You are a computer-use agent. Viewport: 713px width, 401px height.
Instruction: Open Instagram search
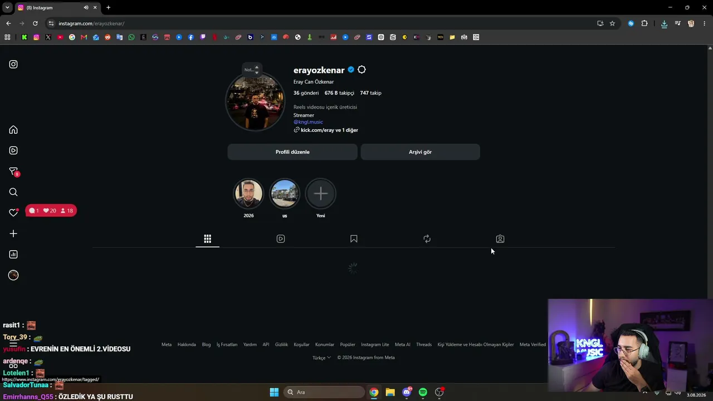pyautogui.click(x=13, y=192)
